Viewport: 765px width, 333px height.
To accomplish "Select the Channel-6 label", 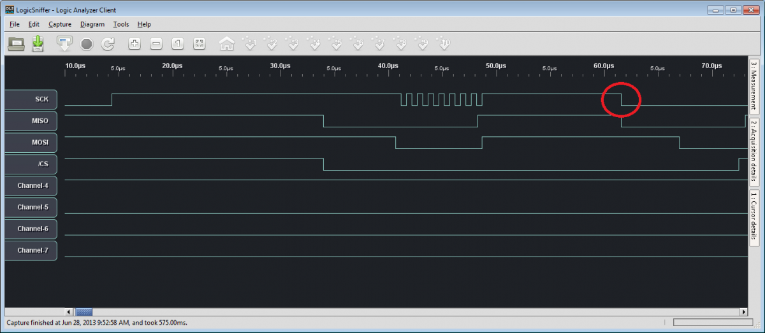I will pos(31,229).
